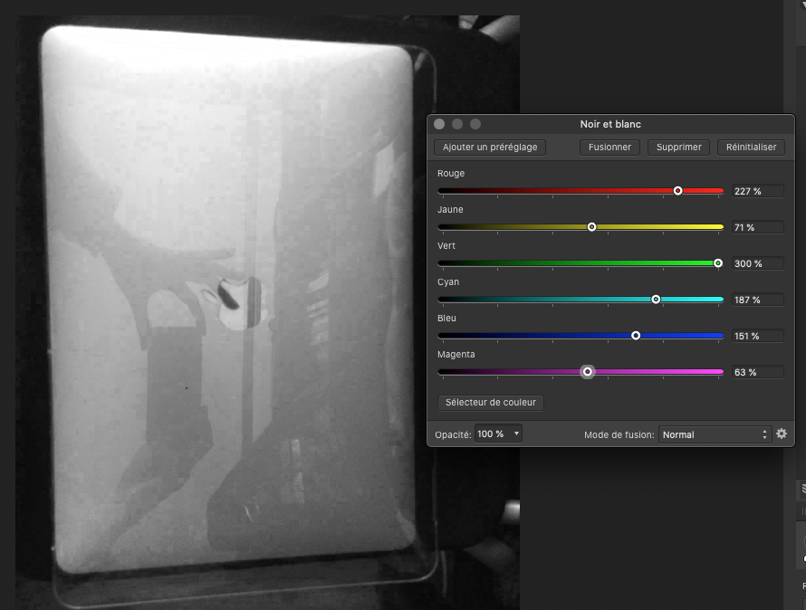Open the blend mode settings gear icon
806x610 pixels.
pos(782,434)
